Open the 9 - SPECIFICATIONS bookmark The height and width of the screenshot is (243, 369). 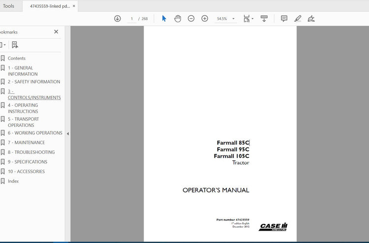pos(27,162)
